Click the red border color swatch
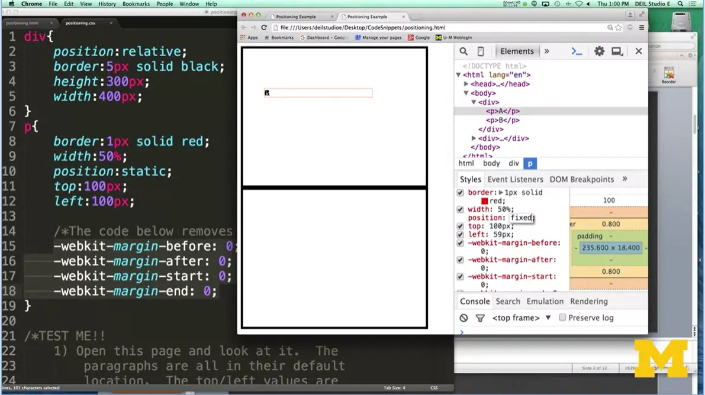The height and width of the screenshot is (395, 705). pos(485,201)
